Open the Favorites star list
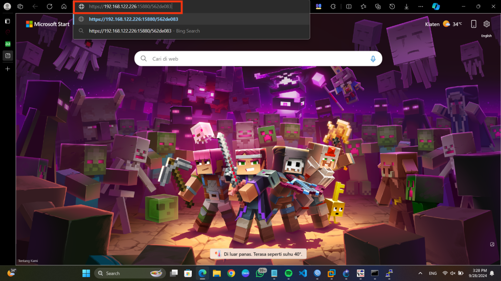 click(363, 7)
